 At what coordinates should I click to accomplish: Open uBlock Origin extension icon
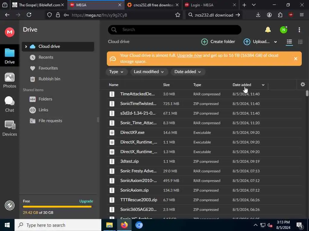(x=291, y=15)
